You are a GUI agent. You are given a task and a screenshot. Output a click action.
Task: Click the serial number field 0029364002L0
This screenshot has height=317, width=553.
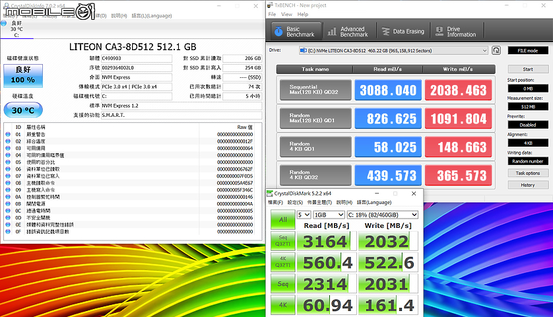point(137,68)
